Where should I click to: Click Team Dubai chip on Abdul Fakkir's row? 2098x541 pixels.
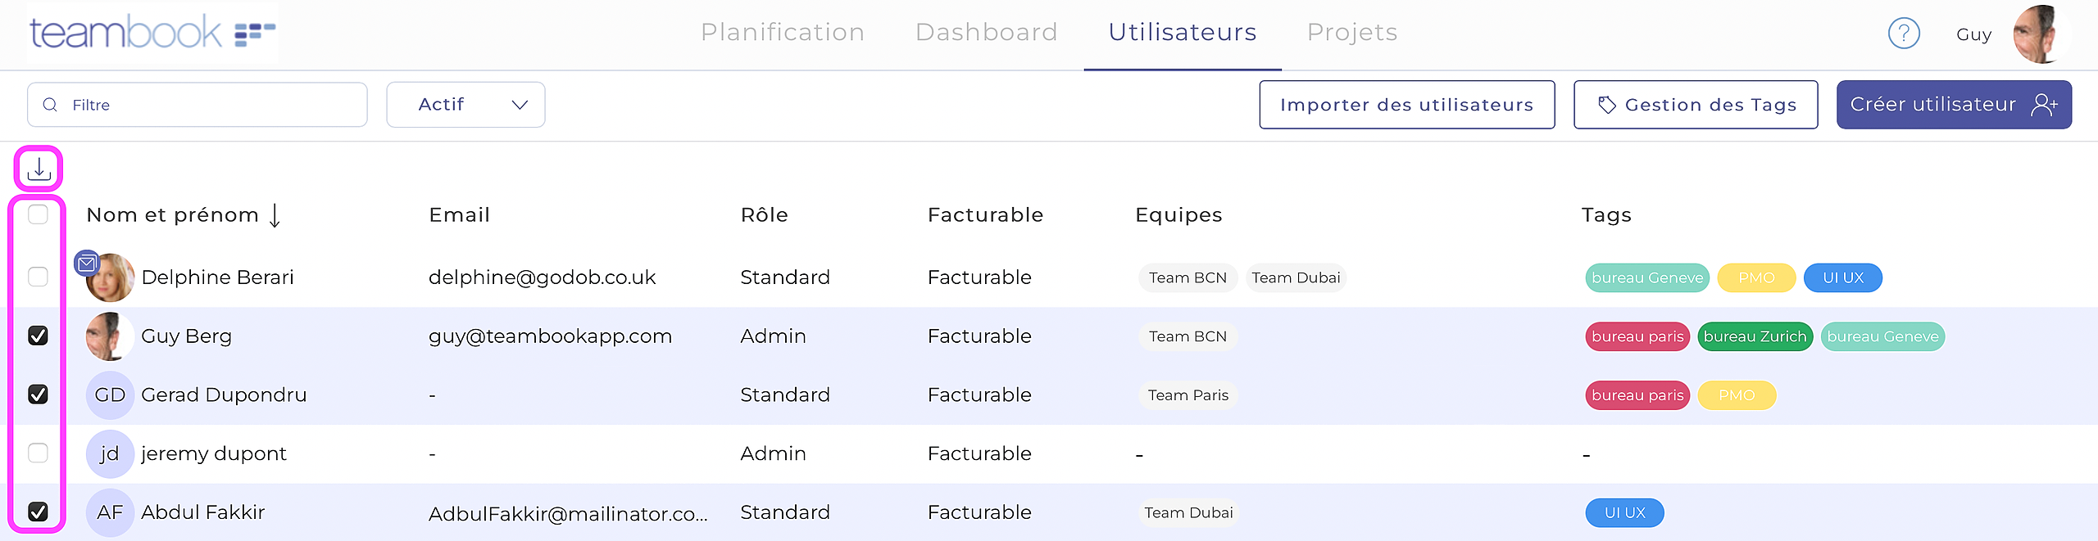pos(1188,513)
